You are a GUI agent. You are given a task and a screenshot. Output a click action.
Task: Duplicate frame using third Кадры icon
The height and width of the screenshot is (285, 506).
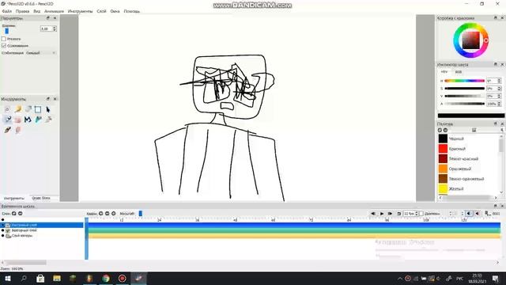point(114,214)
